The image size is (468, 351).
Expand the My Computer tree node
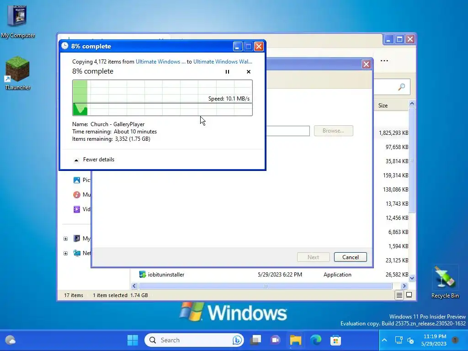(x=66, y=239)
